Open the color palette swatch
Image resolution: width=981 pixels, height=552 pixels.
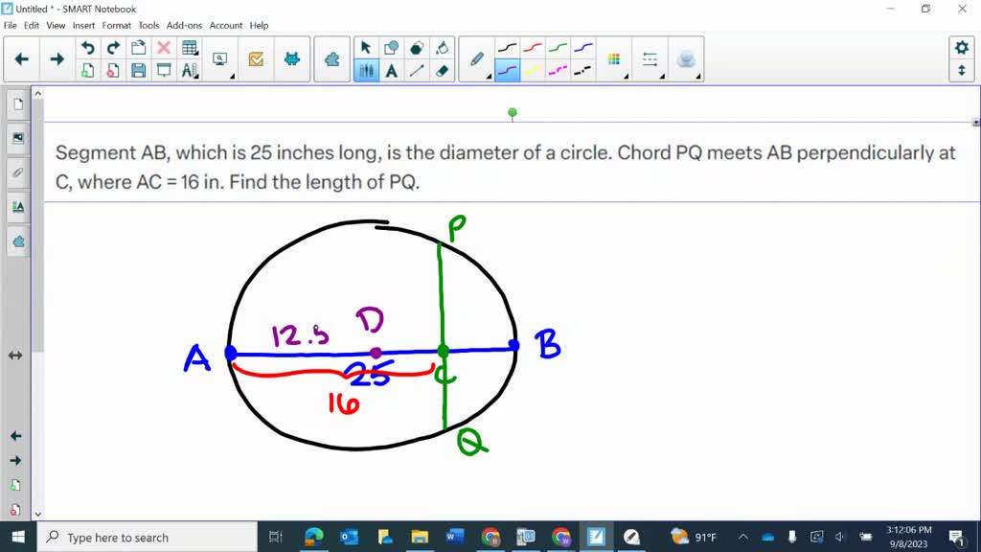coord(615,58)
